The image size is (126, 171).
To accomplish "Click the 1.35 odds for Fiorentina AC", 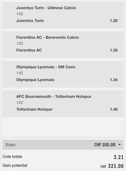I will click(114, 50).
